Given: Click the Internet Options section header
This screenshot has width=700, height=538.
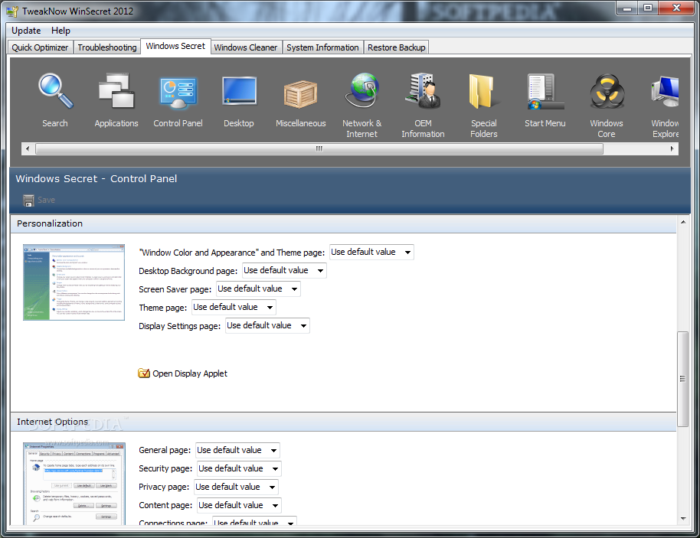Looking at the screenshot, I should (343, 422).
